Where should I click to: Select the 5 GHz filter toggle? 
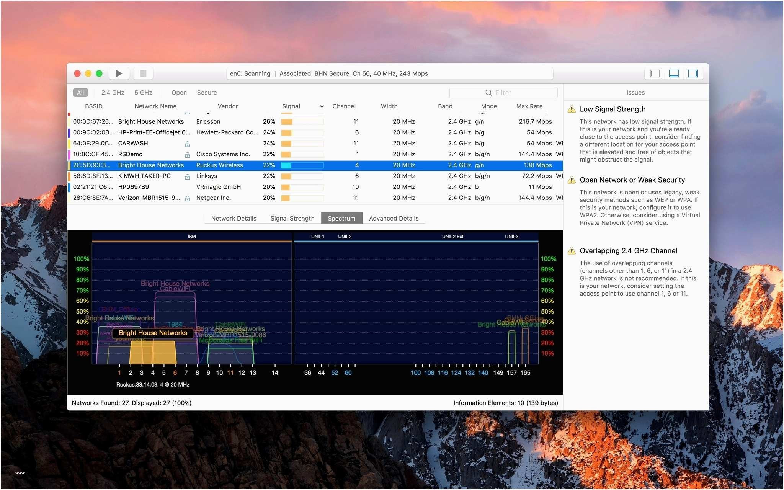tap(142, 93)
